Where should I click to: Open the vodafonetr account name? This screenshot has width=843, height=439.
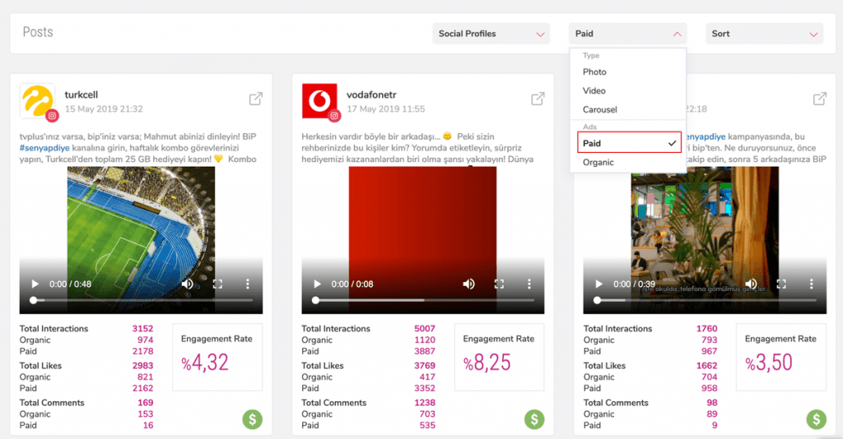click(371, 95)
